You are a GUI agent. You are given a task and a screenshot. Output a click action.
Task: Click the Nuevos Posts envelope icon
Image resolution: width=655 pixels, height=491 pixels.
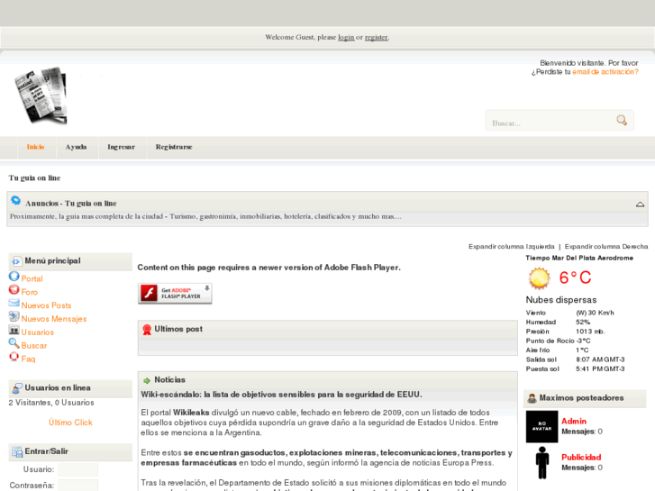click(14, 303)
